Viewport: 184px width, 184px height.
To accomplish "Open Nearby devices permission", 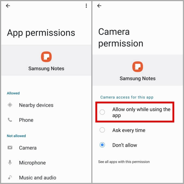I will 46,105.
